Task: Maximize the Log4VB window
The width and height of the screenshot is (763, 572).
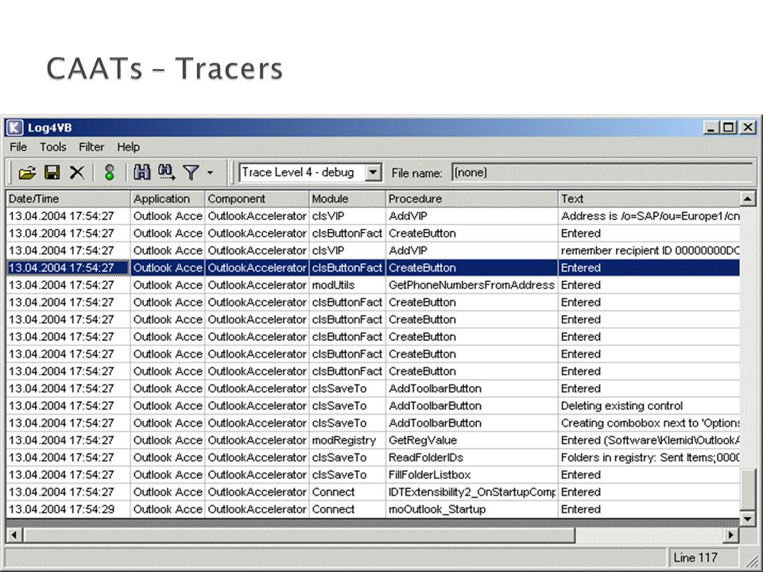Action: point(729,127)
